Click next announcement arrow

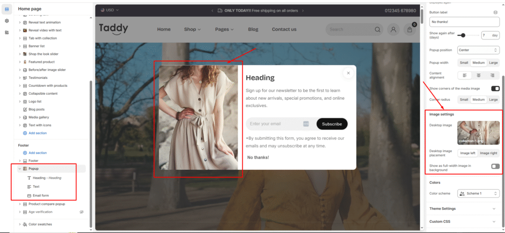click(x=303, y=10)
